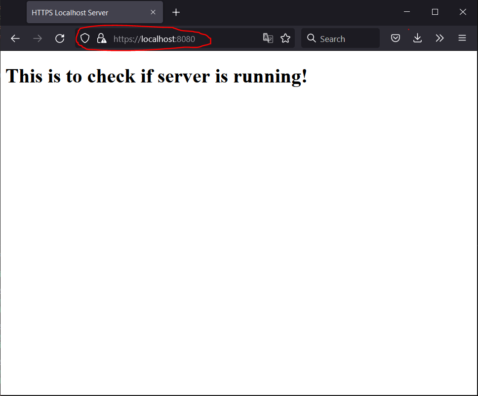
Task: Click the magnifying glass search icon
Action: coord(311,38)
